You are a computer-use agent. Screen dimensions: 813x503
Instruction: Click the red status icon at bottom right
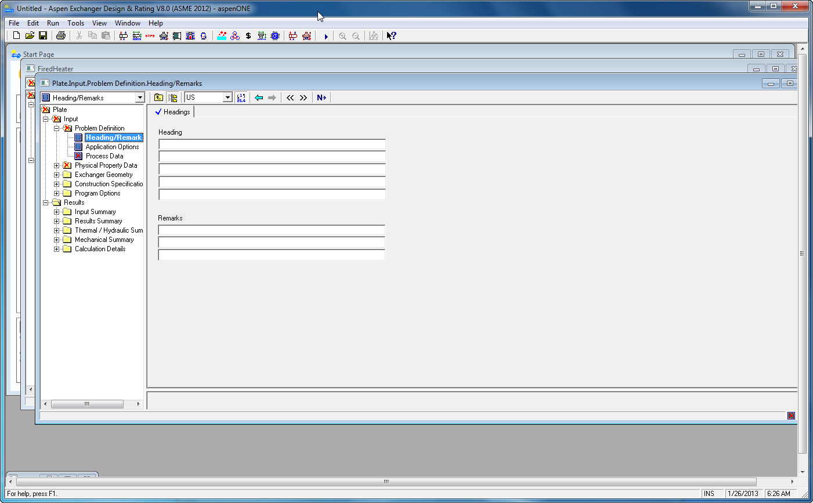click(x=791, y=415)
